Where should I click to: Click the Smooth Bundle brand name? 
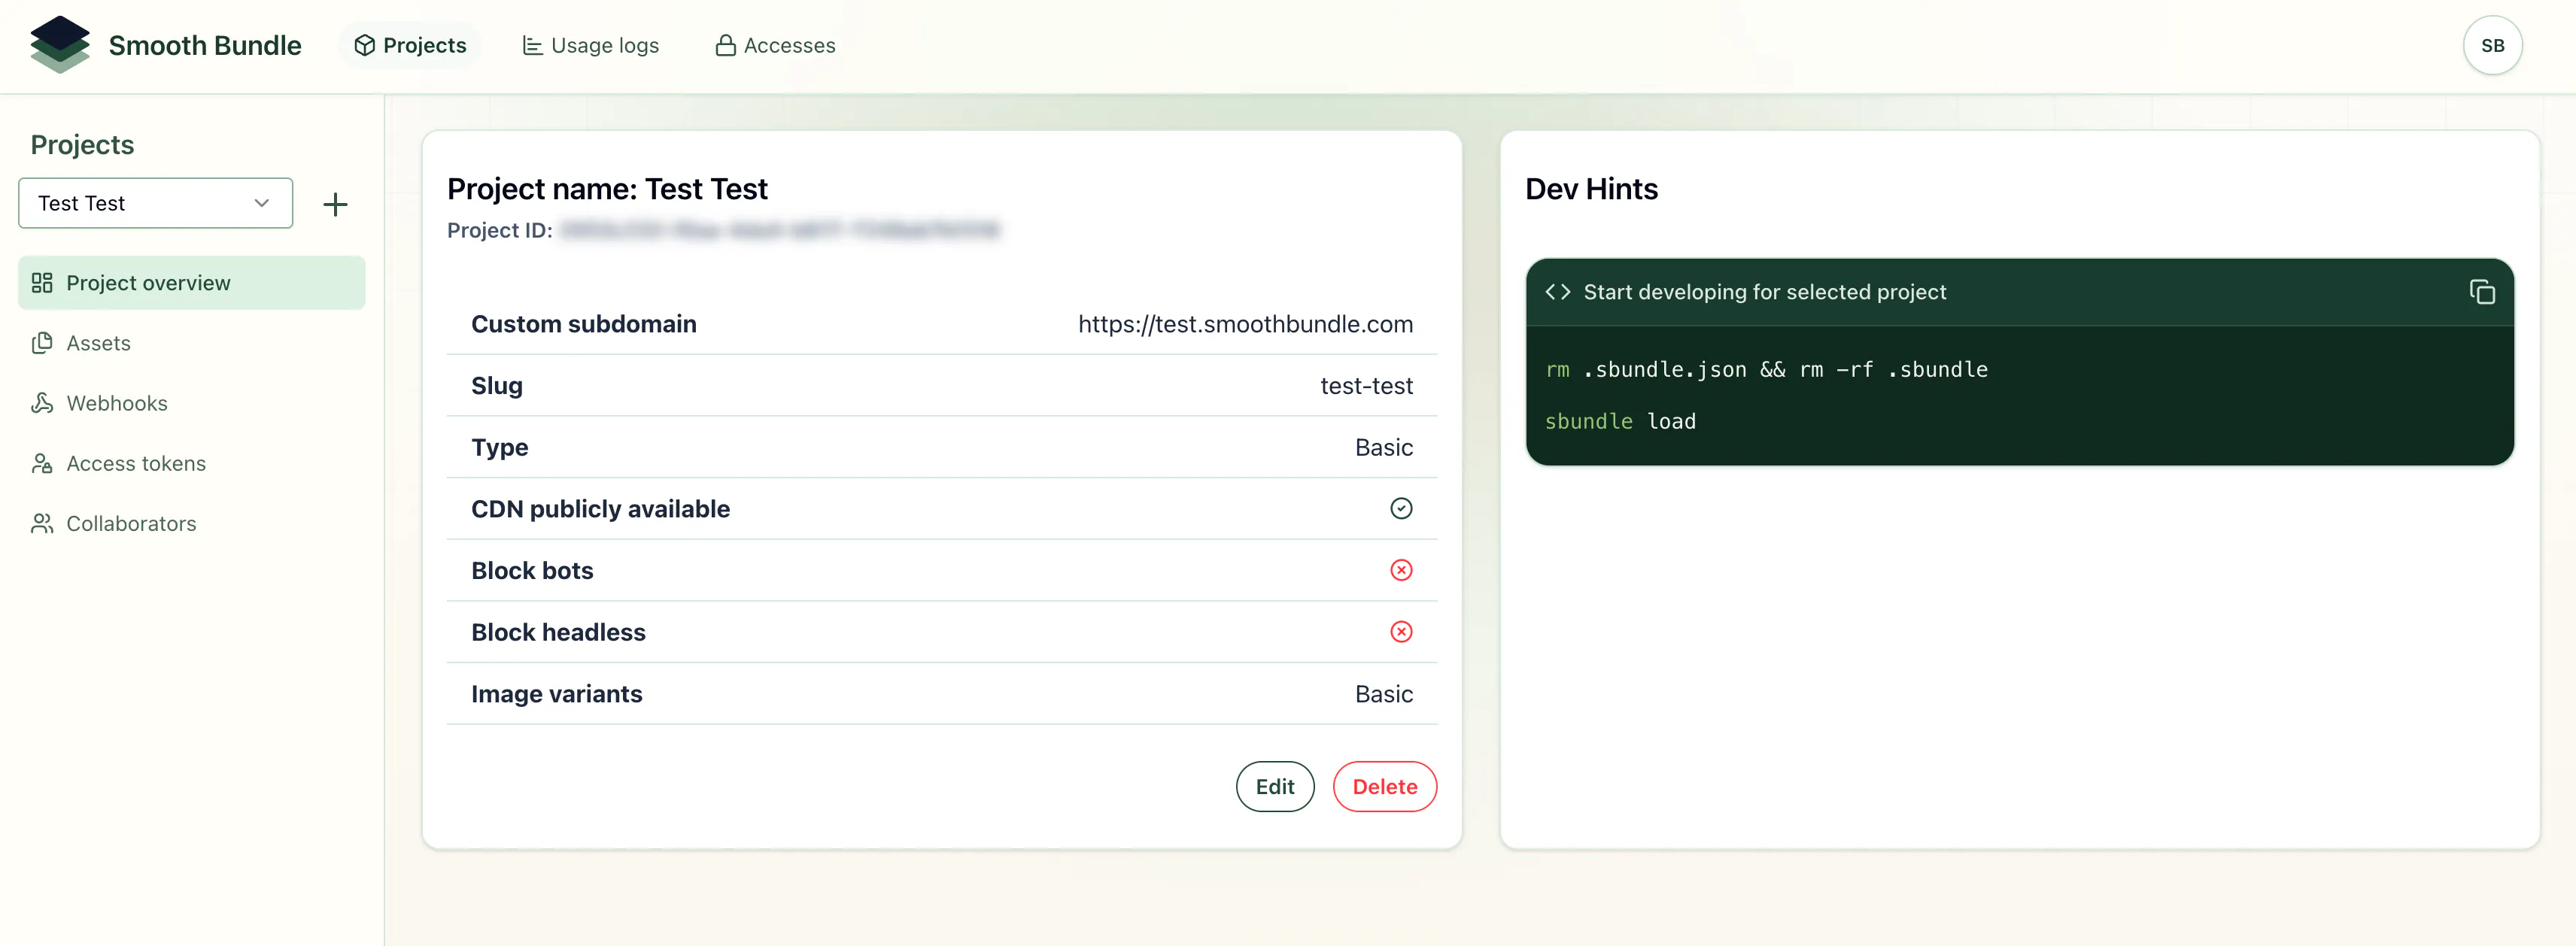tap(205, 45)
